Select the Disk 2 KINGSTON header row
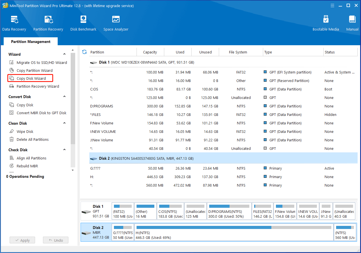The width and height of the screenshot is (361, 253). [x=223, y=159]
